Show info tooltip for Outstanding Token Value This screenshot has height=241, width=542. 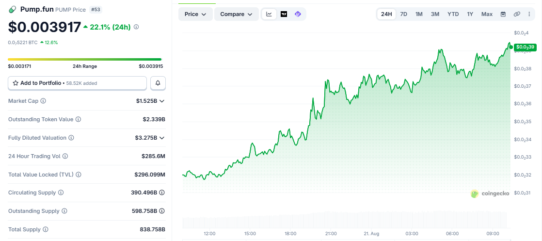tap(79, 119)
